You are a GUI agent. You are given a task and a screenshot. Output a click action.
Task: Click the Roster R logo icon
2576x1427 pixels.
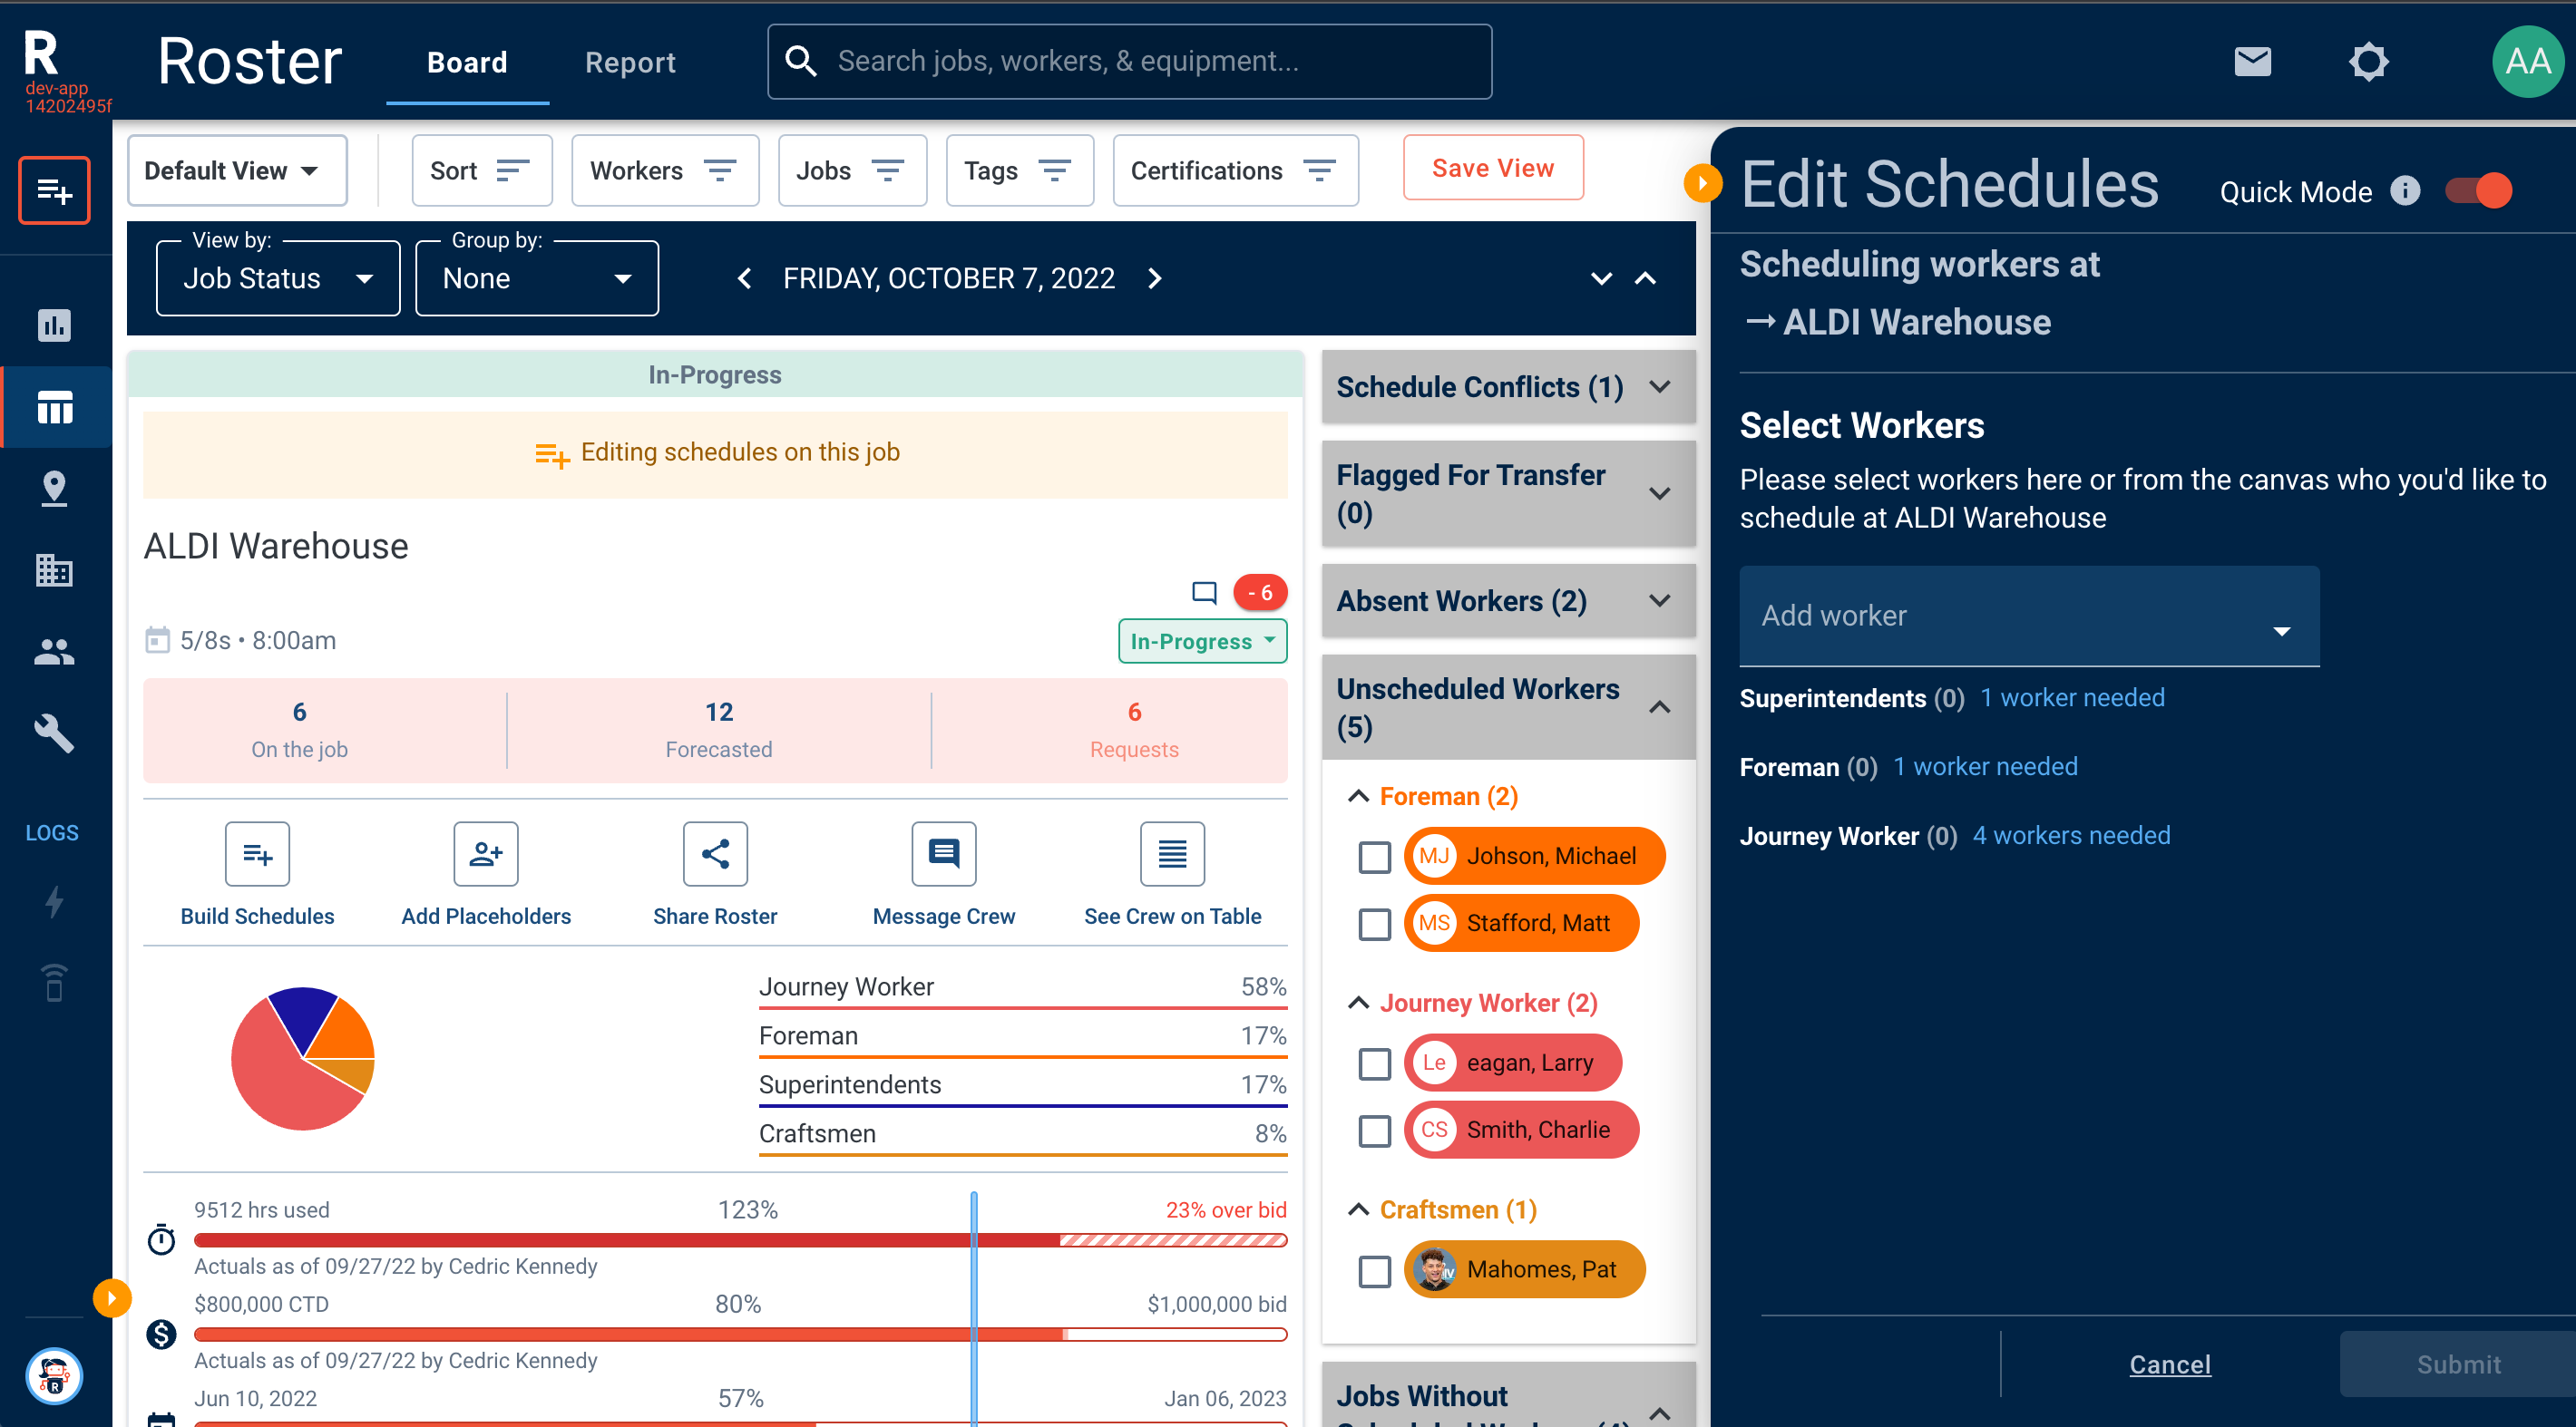41,52
